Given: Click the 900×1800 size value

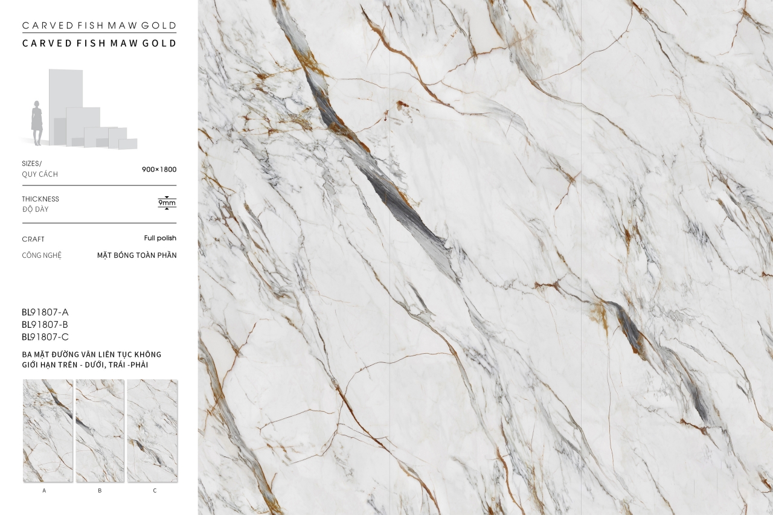Looking at the screenshot, I should click(159, 170).
